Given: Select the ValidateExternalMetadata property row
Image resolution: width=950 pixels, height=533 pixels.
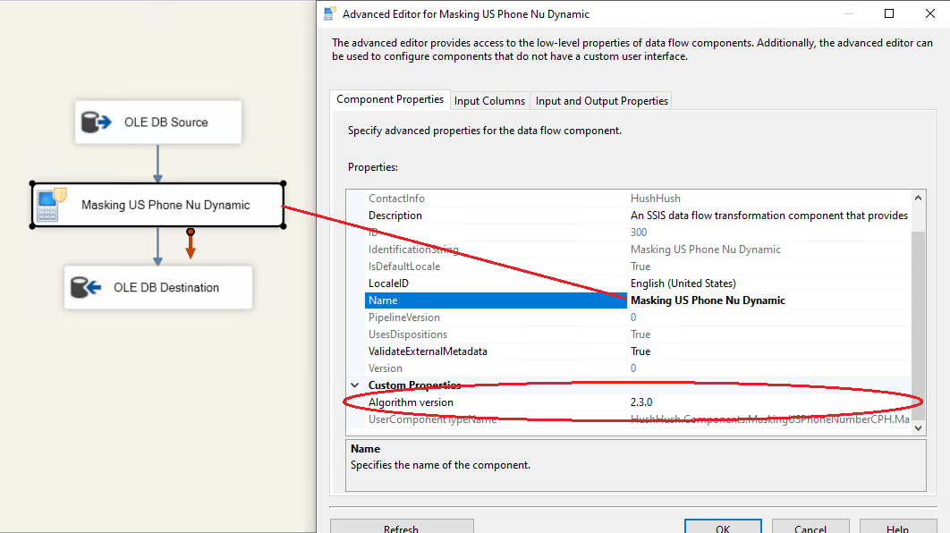Looking at the screenshot, I should (428, 351).
